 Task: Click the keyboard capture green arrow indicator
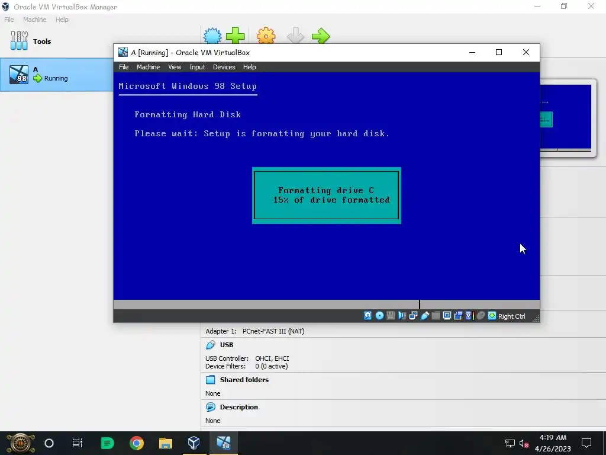(x=492, y=316)
